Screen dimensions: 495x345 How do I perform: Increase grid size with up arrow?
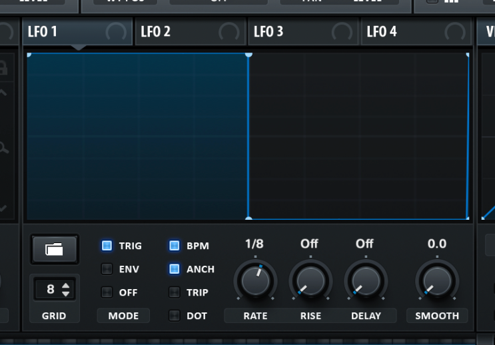point(66,285)
